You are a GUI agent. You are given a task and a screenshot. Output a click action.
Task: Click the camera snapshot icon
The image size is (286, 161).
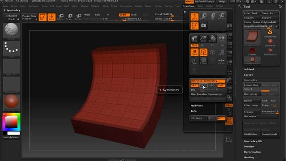coord(203,25)
